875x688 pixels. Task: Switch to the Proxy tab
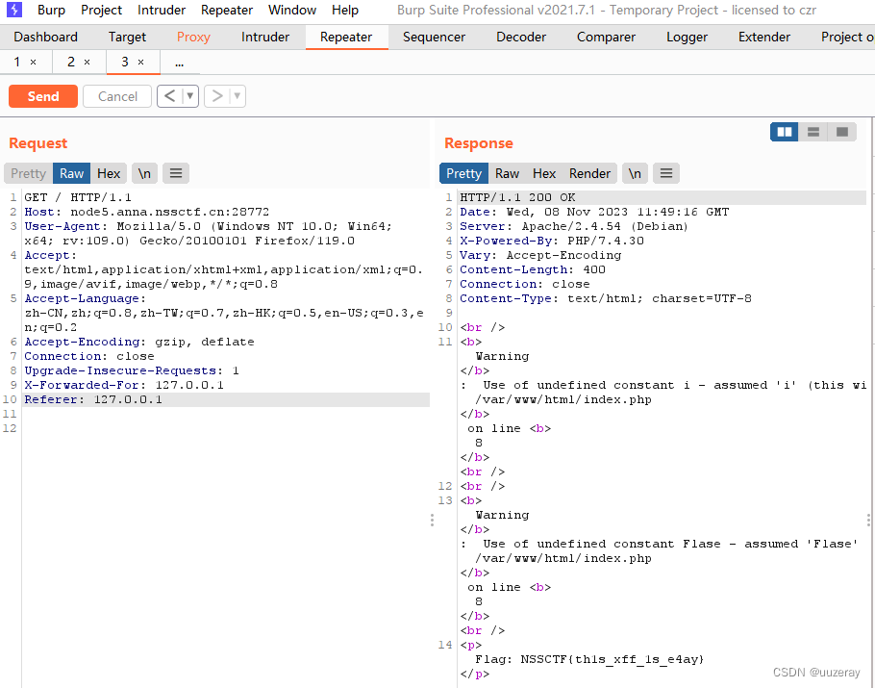(x=193, y=37)
